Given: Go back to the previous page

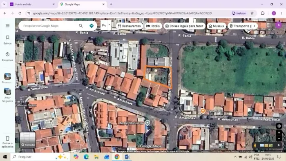Looking at the screenshot, I should (5, 13).
